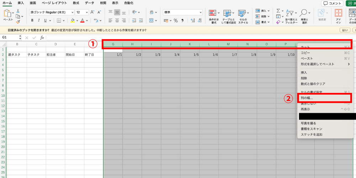Switch to the ページ レイアウト tab
356x178 pixels.
(54, 3)
